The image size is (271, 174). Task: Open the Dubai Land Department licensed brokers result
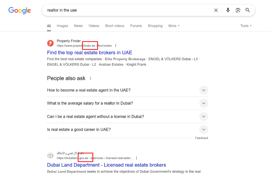click(107, 165)
